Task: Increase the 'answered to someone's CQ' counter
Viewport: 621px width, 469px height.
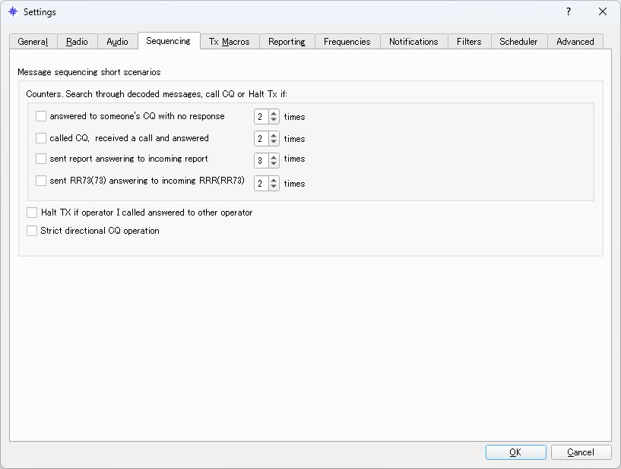Action: [x=272, y=113]
